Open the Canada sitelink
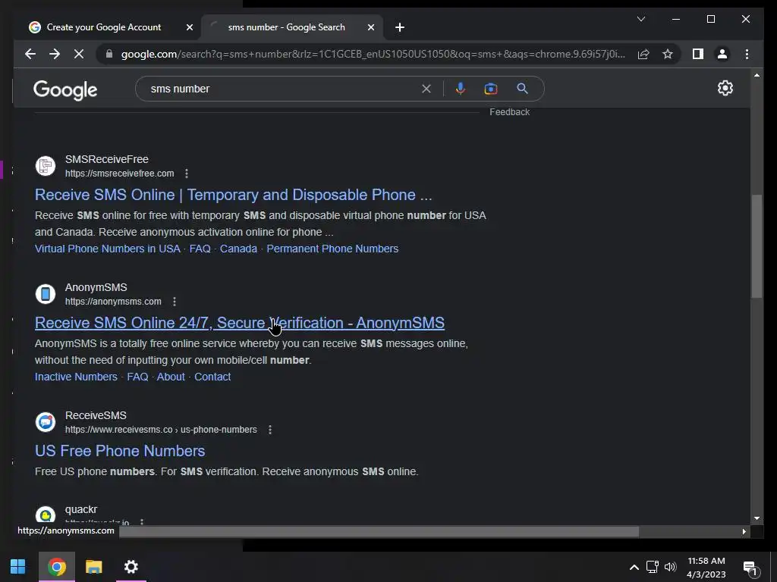The height and width of the screenshot is (582, 777). pyautogui.click(x=238, y=249)
